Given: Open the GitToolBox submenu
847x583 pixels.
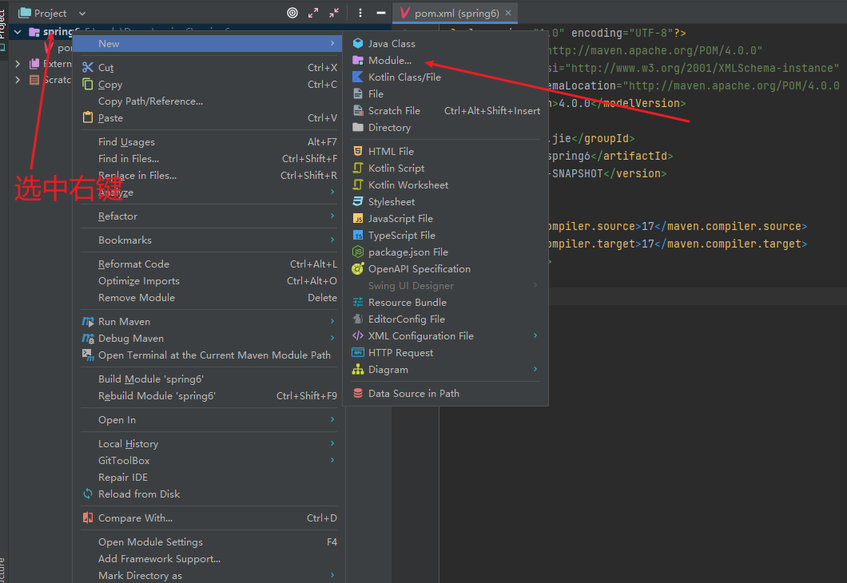Looking at the screenshot, I should [208, 461].
